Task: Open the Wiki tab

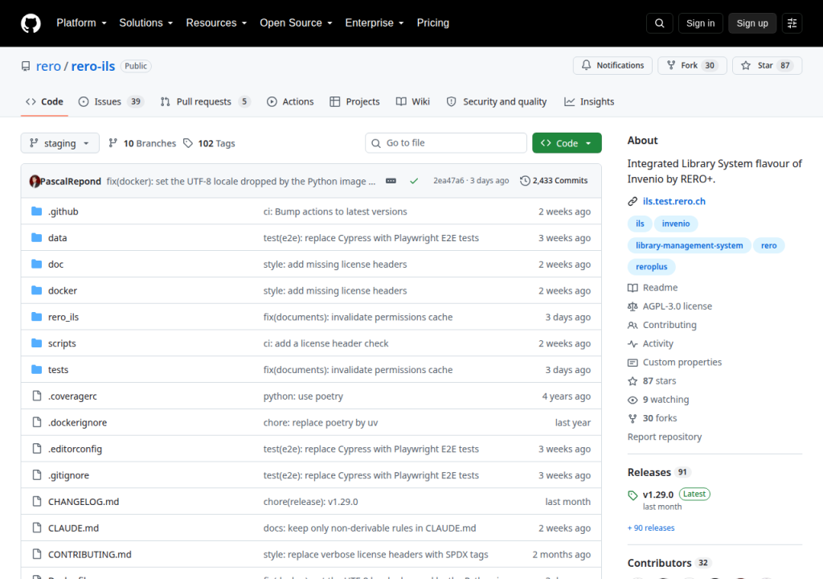Action: 413,101
